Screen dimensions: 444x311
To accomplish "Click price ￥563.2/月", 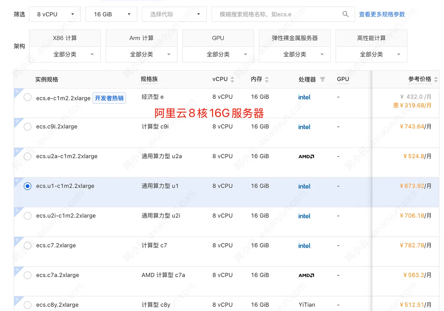I will 417,275.
